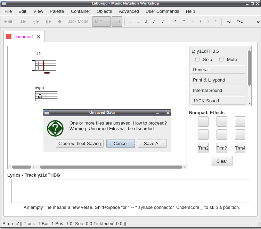Click Cancel in Unsaved Data dialog
The image size is (261, 229).
point(121,143)
